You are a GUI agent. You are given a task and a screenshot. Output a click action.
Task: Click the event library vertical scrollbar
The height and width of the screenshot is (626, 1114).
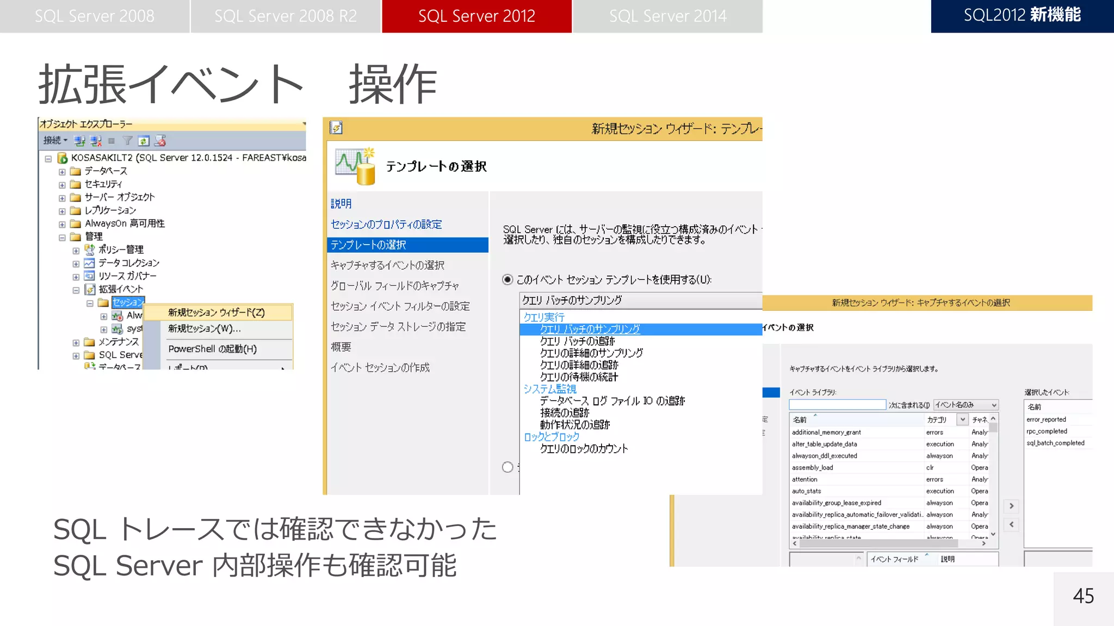click(x=993, y=477)
